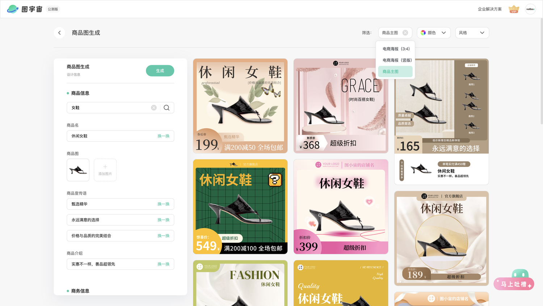Open the 马上吐槽 feedback mascot
Screen dimensions: 543x306
(514, 280)
